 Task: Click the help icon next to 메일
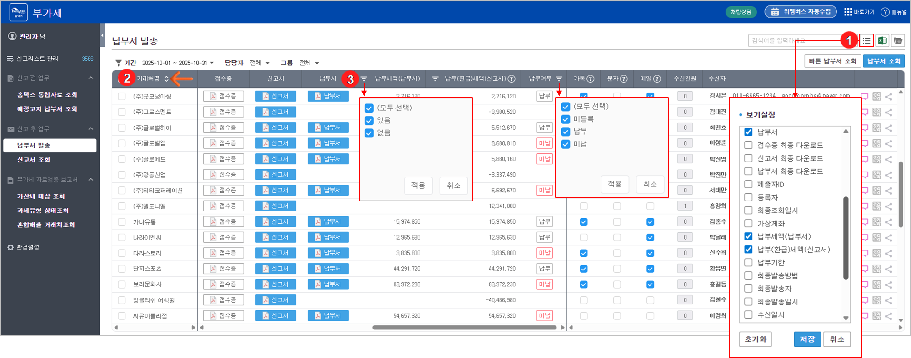pos(657,79)
